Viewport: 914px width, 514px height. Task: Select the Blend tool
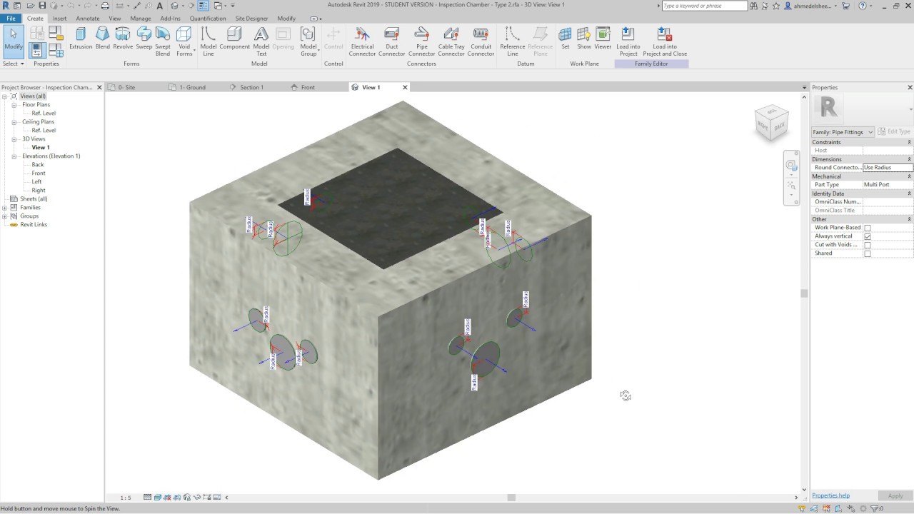[102, 39]
